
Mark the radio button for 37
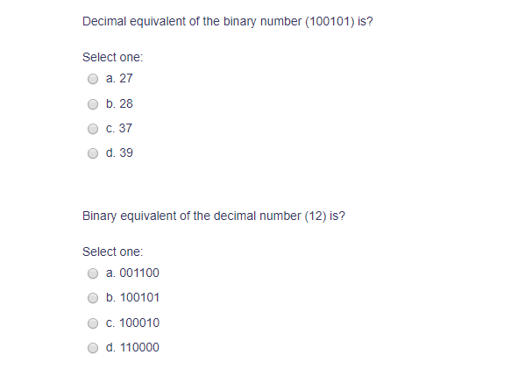click(93, 129)
